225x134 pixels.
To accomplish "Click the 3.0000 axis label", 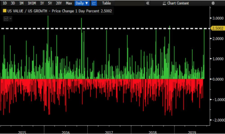I will (x=218, y=18).
